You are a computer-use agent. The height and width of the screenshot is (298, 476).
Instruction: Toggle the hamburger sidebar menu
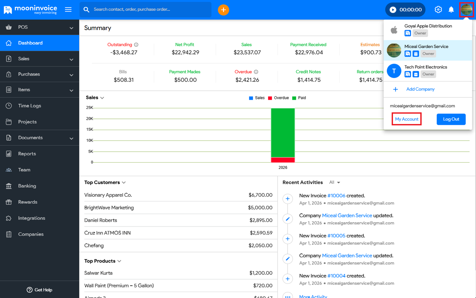point(68,10)
